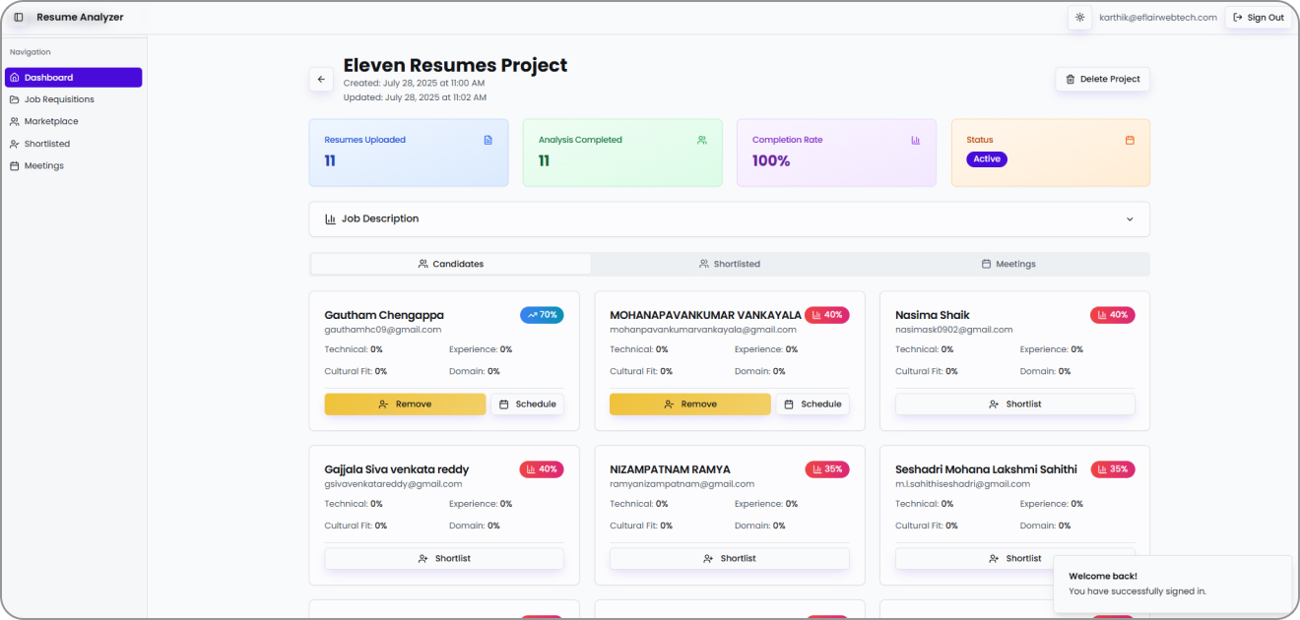Click the document icon on Resumes Uploaded card

click(x=488, y=140)
